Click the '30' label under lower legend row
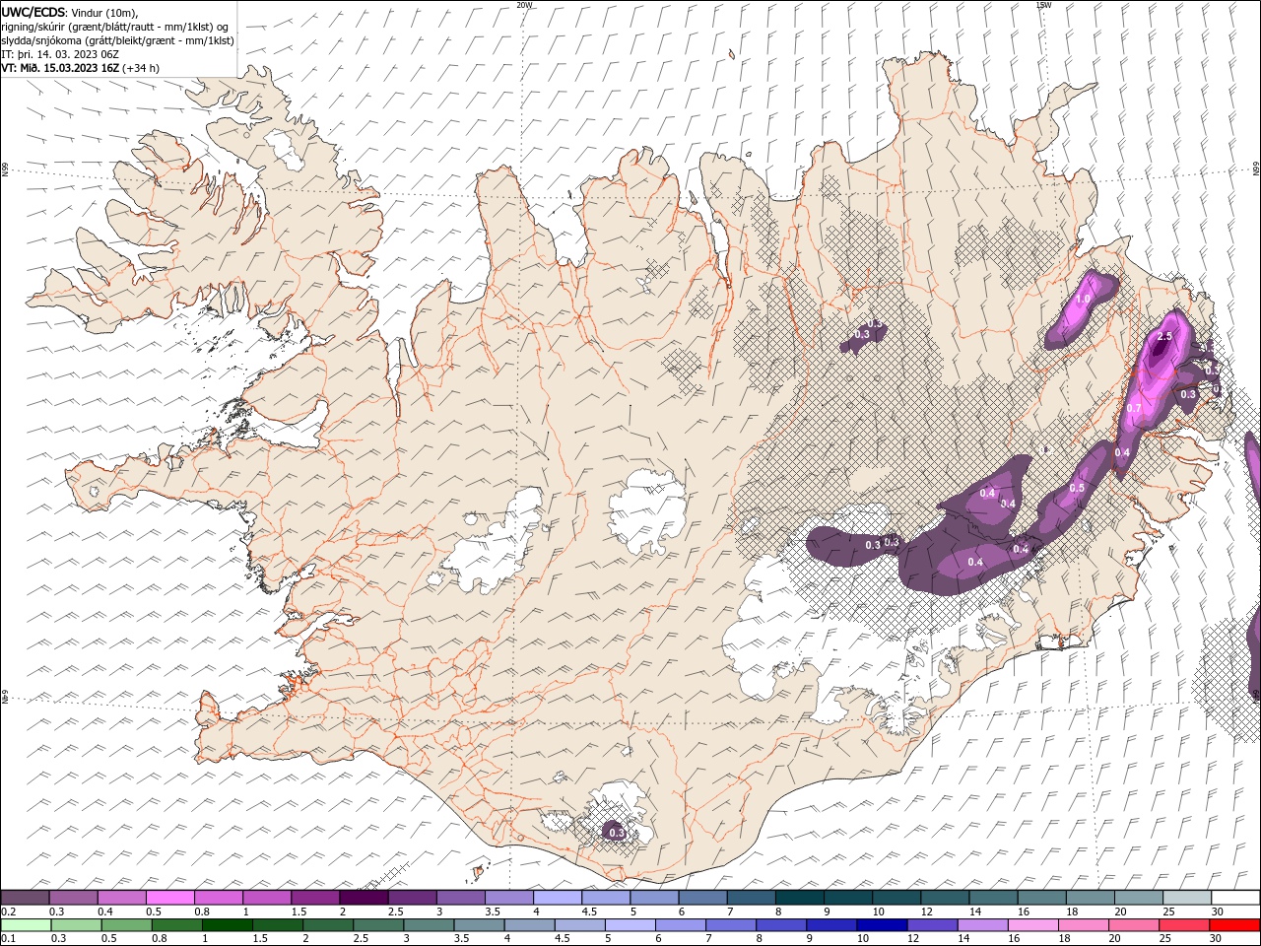This screenshot has height=946, width=1261. point(1216,939)
